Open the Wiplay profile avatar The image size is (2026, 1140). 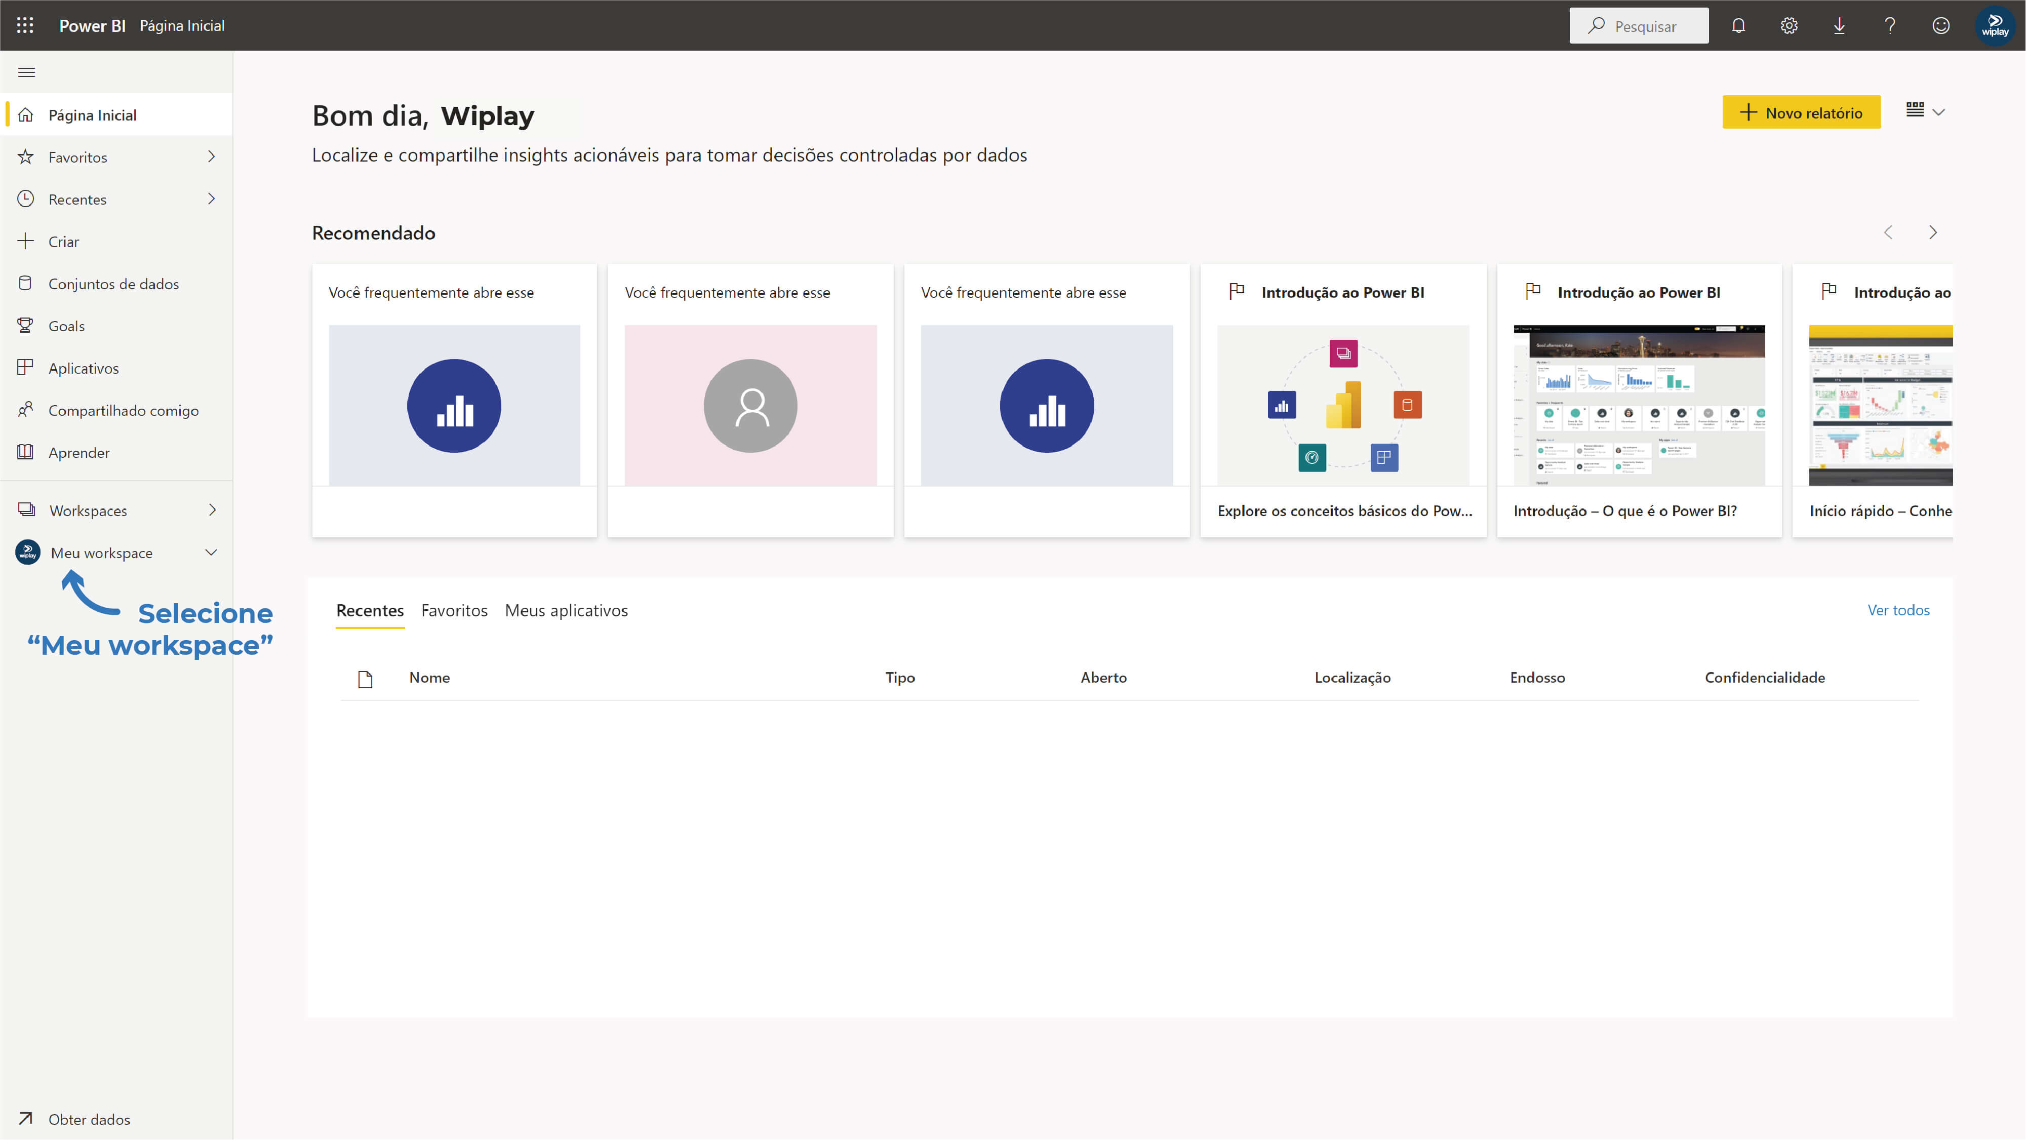1995,26
